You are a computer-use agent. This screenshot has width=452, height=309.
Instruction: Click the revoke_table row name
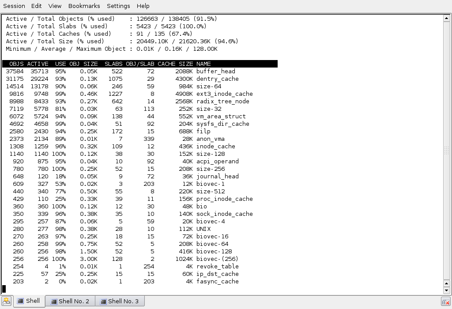coord(217,266)
